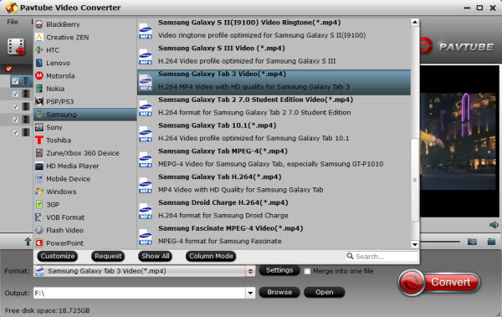Select the Mobile Device category icon
The image size is (502, 317).
click(x=39, y=179)
